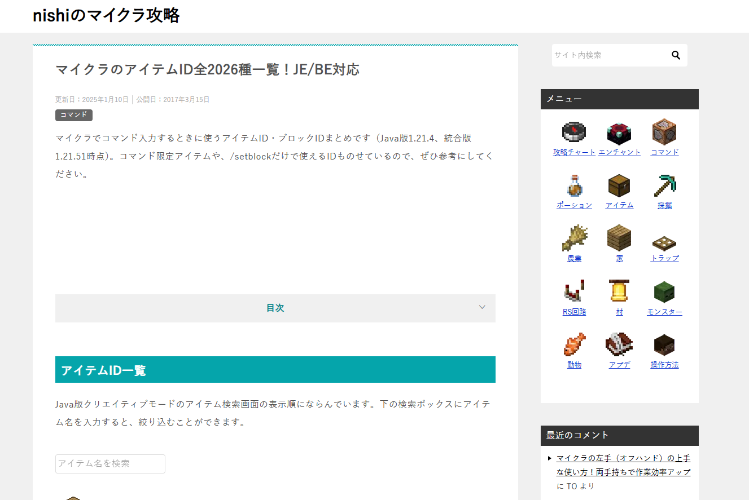
Task: Open the コマンド menu link in sidebar
Action: tap(664, 152)
